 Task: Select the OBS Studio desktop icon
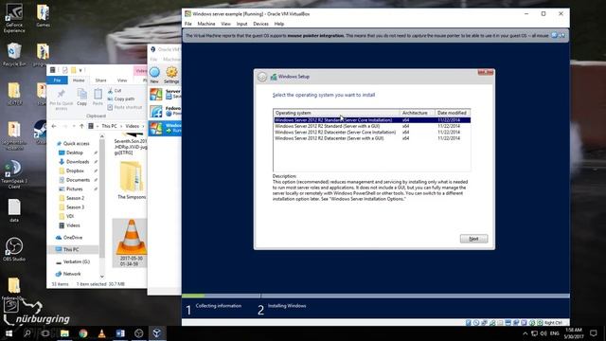pos(14,249)
